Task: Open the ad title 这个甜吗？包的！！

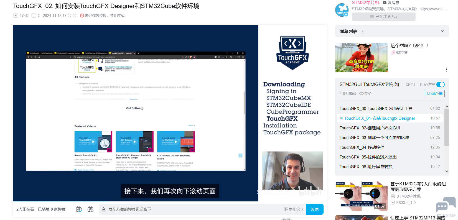Action: [x=409, y=45]
